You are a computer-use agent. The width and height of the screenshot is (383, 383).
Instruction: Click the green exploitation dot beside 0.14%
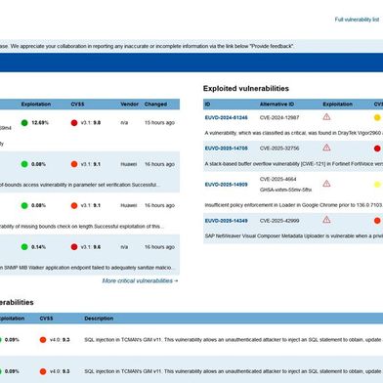coord(24,247)
